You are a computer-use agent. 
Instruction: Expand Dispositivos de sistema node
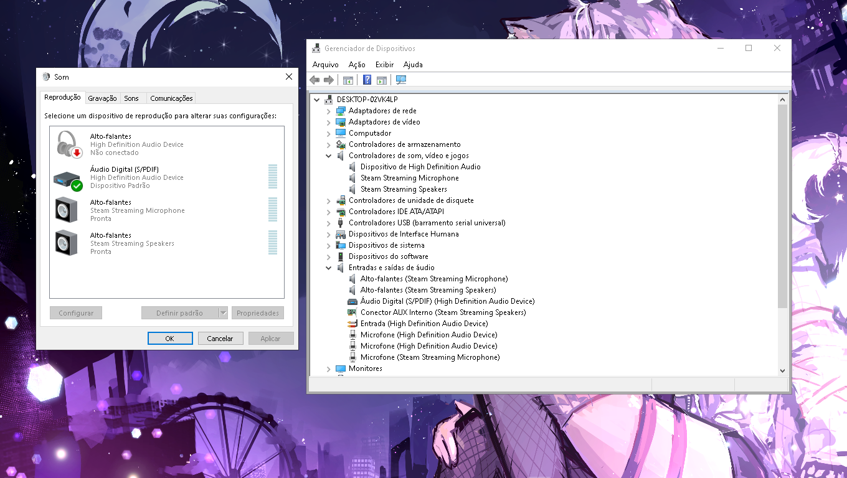pyautogui.click(x=328, y=245)
